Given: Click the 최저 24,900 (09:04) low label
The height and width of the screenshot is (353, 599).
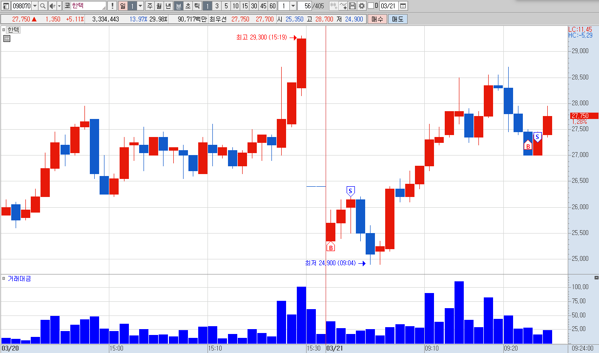Looking at the screenshot, I should click(x=330, y=263).
